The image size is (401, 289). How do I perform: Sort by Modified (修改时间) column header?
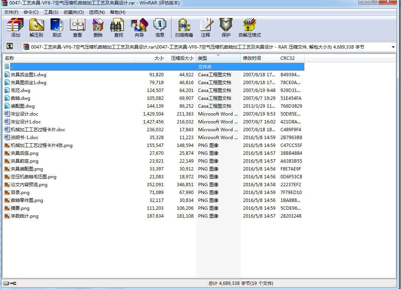(x=259, y=58)
